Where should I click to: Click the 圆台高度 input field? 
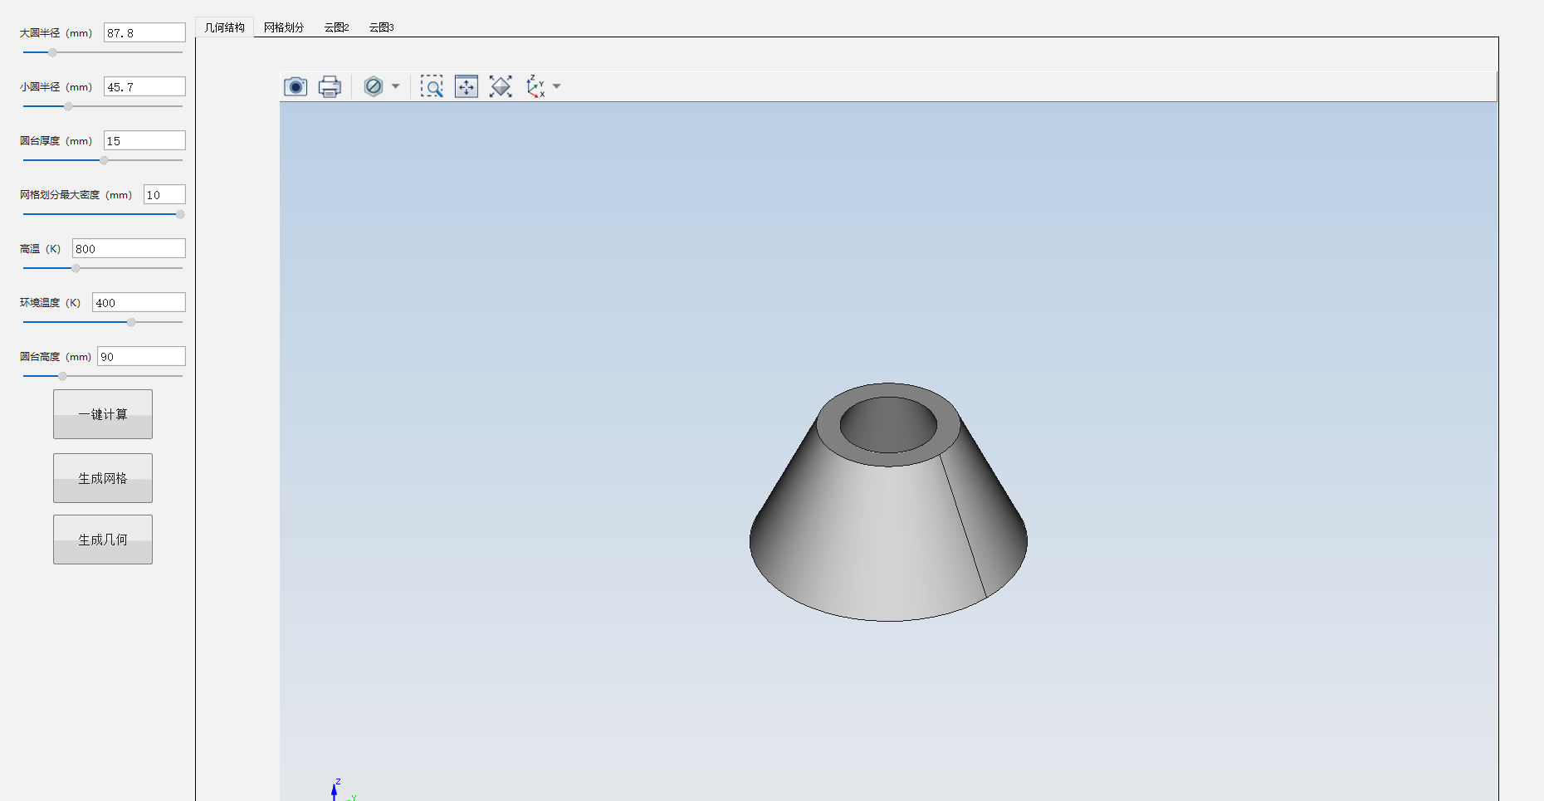pos(141,356)
